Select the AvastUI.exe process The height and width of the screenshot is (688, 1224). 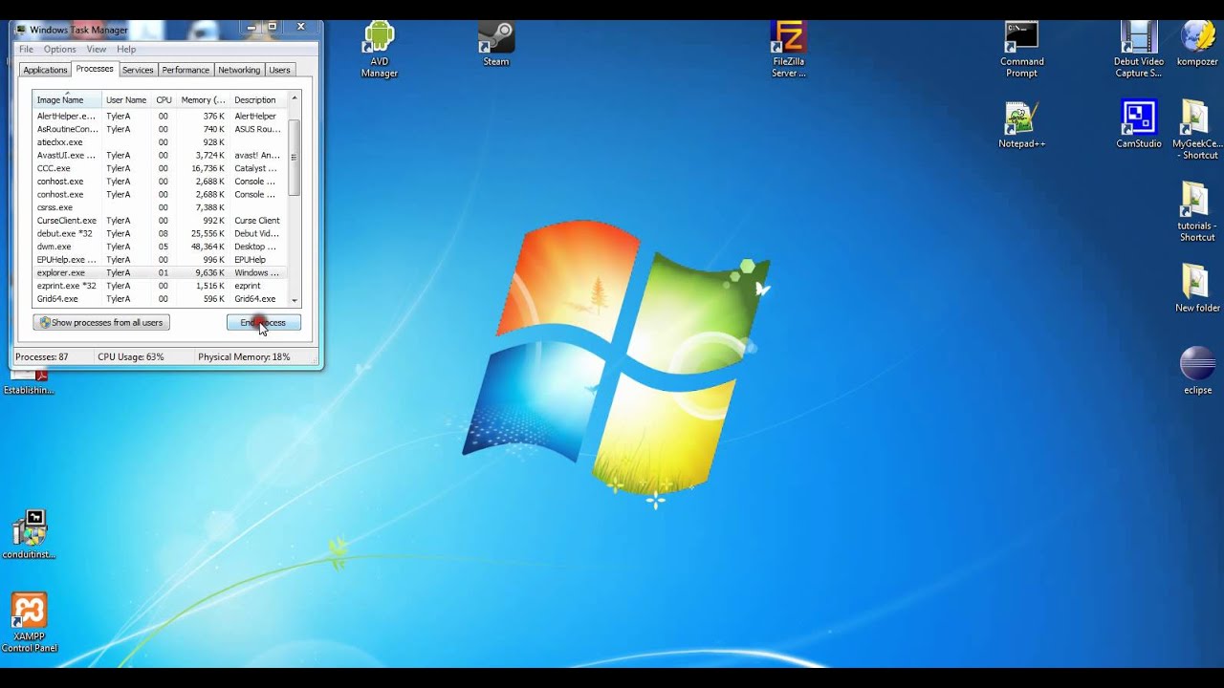click(x=160, y=155)
